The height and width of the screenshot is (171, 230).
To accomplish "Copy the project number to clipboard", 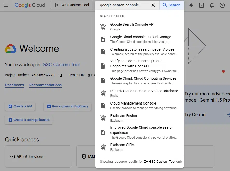I will (60, 75).
